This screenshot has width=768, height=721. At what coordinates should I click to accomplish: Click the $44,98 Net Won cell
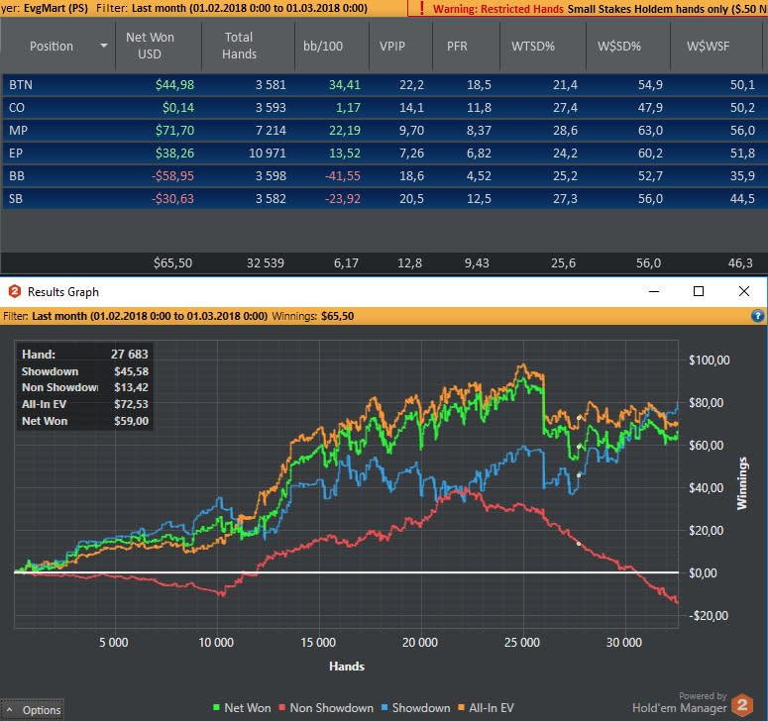pos(174,85)
